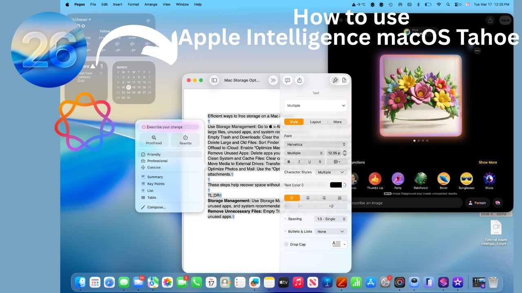Image resolution: width=522 pixels, height=293 pixels.
Task: Click the generated flower image thumbnail
Action: [421, 96]
